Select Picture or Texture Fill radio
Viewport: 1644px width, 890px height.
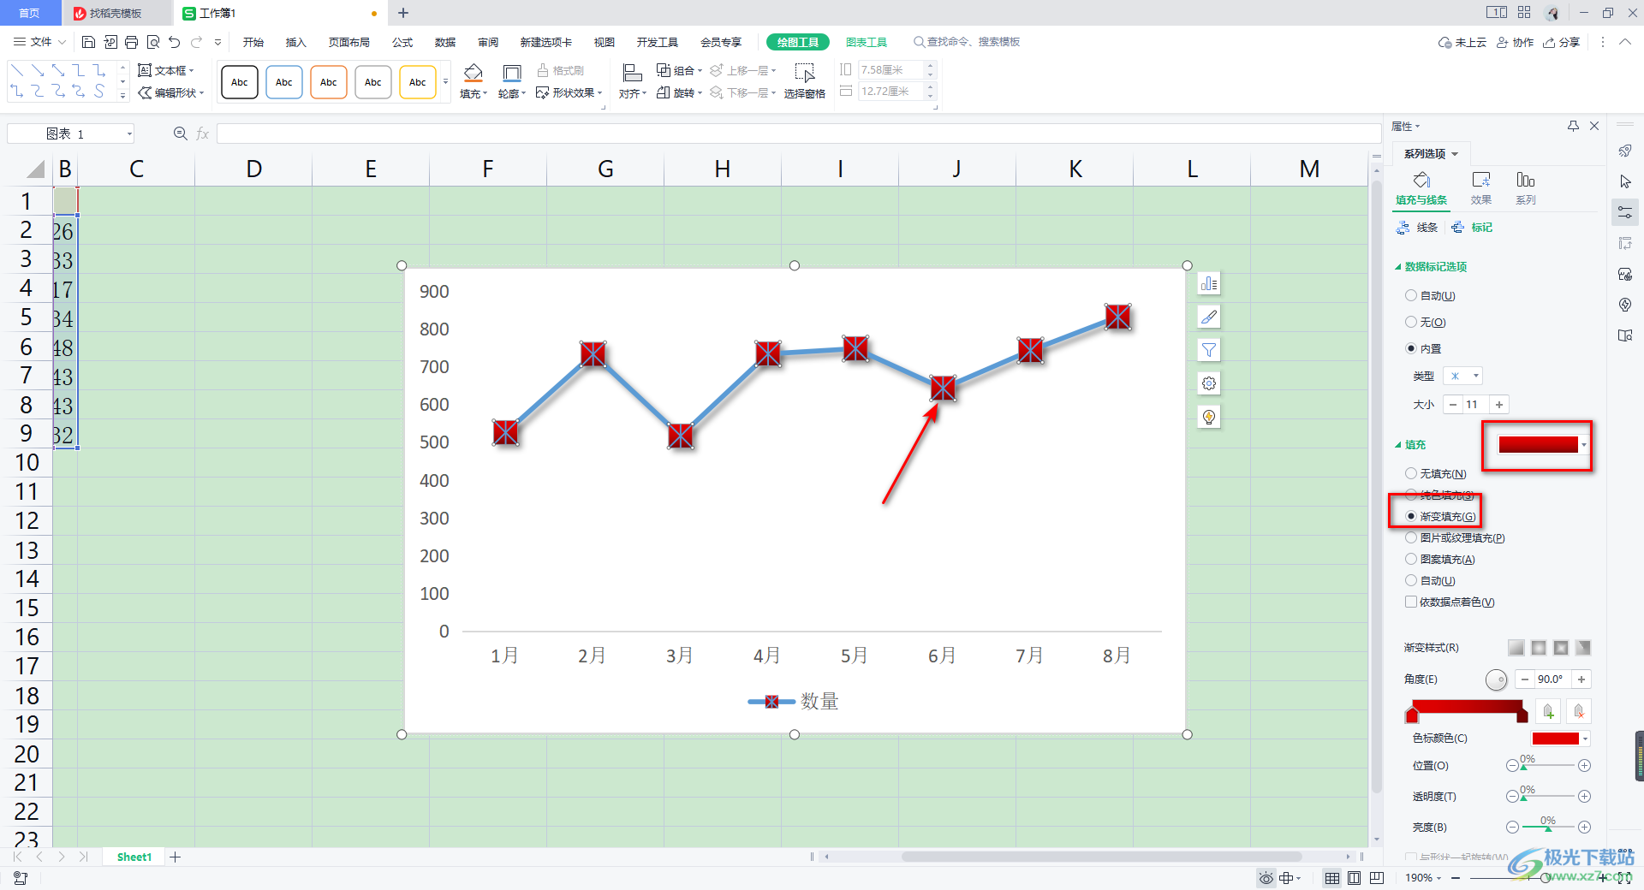point(1411,537)
